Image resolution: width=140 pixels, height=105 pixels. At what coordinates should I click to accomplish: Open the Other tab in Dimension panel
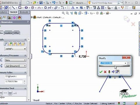point(16,33)
